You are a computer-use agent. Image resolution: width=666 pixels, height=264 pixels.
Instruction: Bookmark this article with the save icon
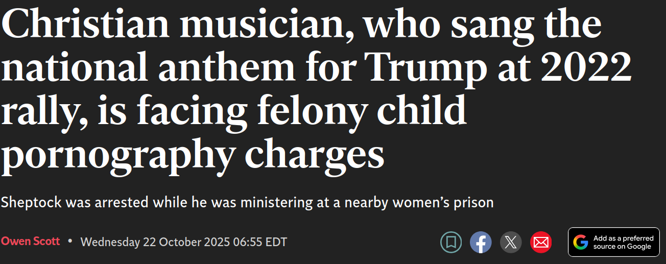coord(451,242)
